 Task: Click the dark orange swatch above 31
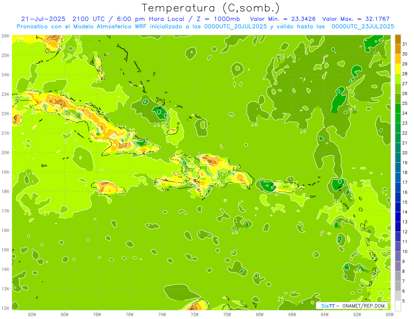click(398, 39)
